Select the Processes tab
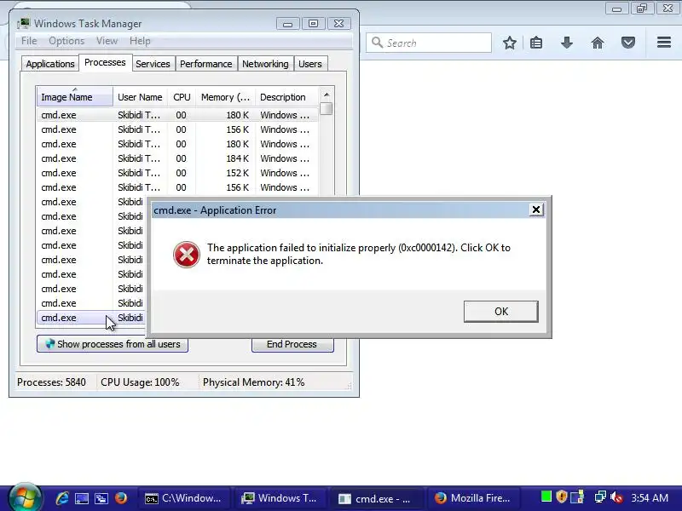 105,62
